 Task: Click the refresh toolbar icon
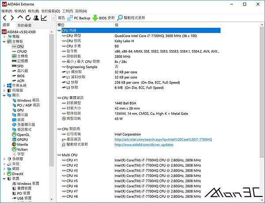[28, 18]
